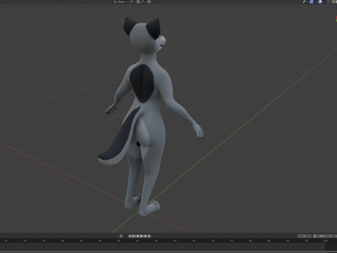Toggle preview range clock icon

315,236
